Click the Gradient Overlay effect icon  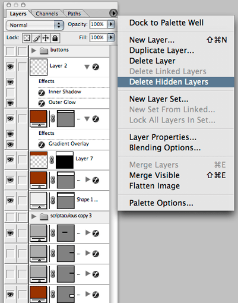42,145
